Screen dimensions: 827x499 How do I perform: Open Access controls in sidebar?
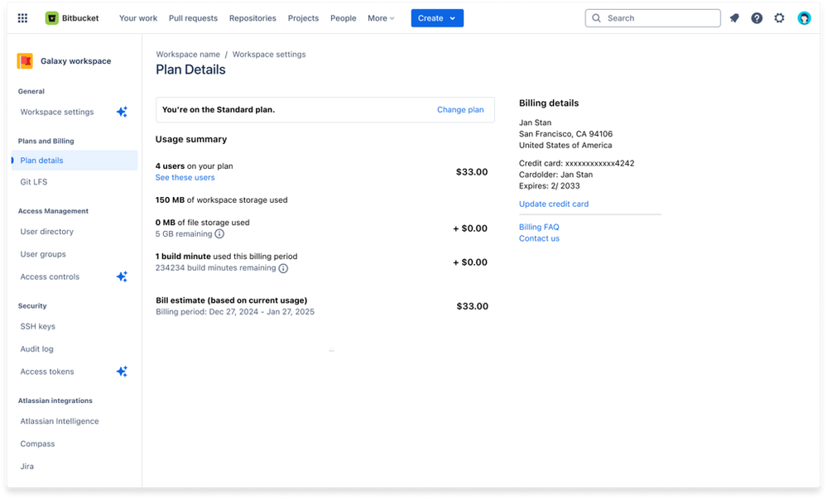[50, 276]
